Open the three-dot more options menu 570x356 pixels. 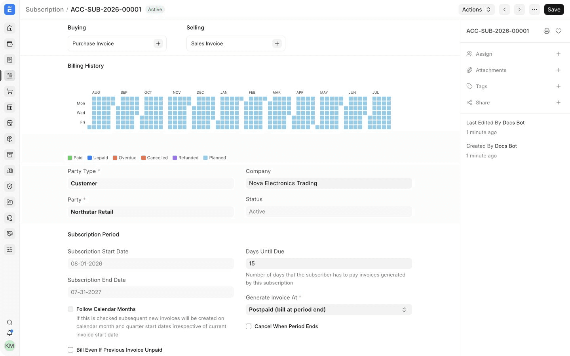tap(534, 9)
